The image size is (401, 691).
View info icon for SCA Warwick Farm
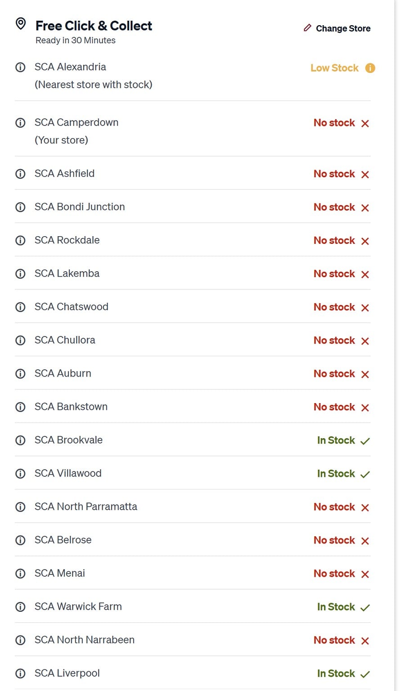20,607
